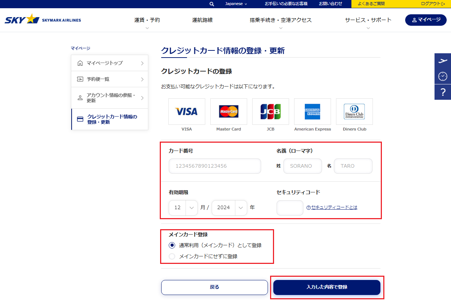The width and height of the screenshot is (451, 300).
Task: Click the Skymark Airlines logo
Action: pos(43,20)
